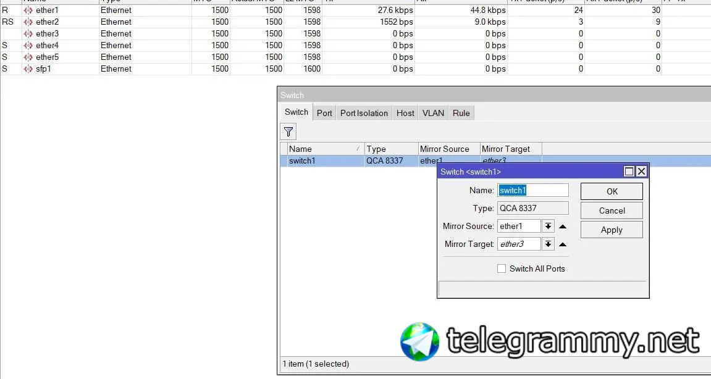This screenshot has width=711, height=379.
Task: Click the R flag of ether1 row
Action: [5, 10]
